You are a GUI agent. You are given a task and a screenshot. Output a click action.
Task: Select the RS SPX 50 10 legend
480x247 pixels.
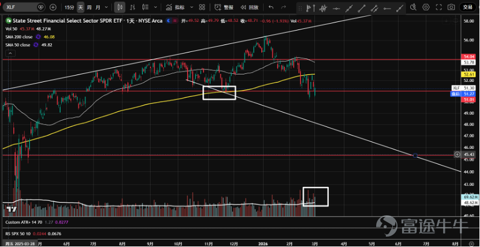pyautogui.click(x=17, y=234)
